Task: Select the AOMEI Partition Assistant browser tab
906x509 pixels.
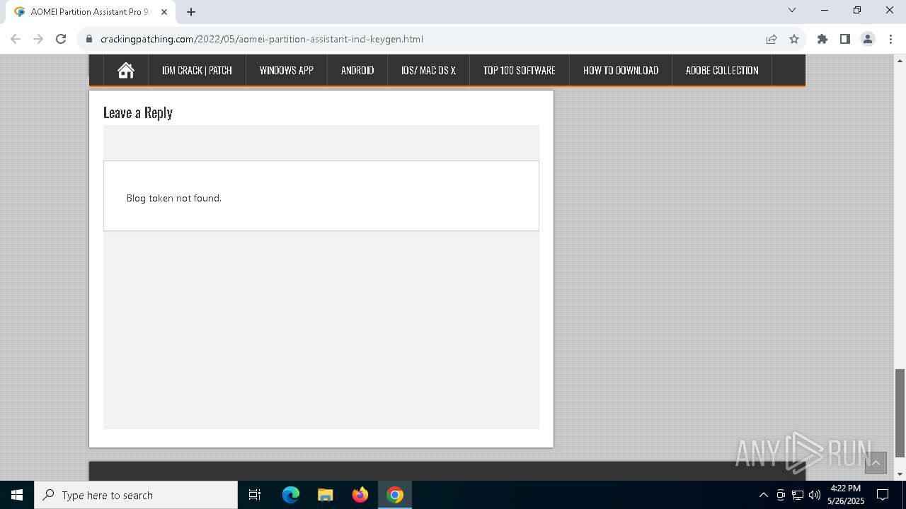Action: pyautogui.click(x=91, y=12)
